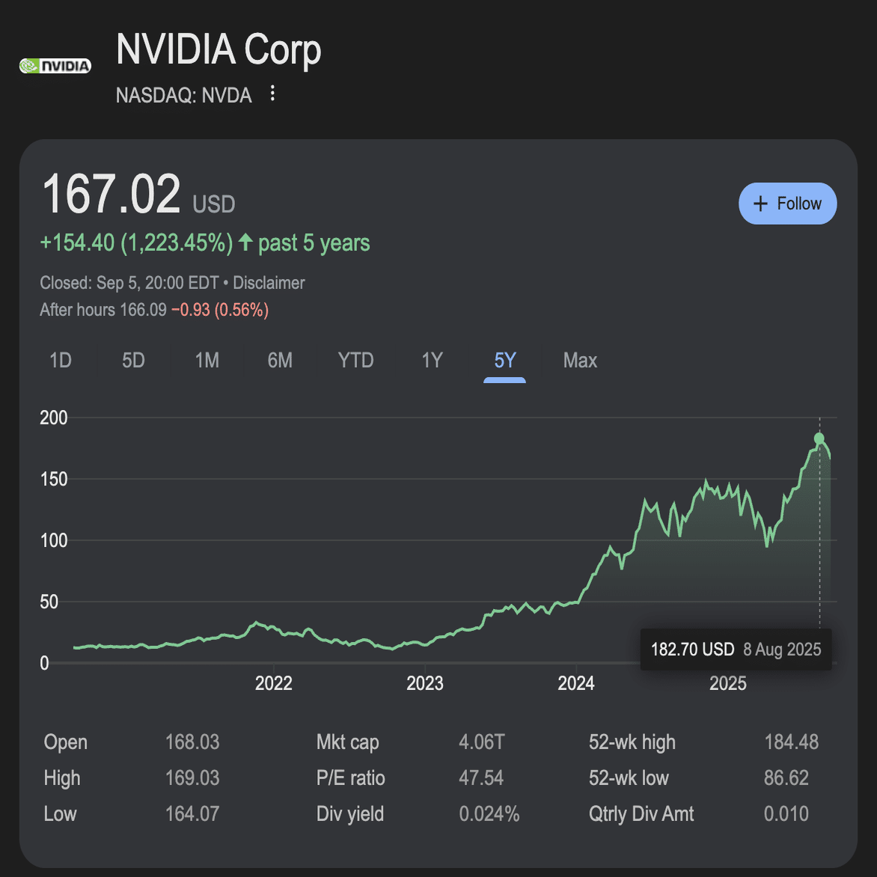
Task: Click the 2022 label on the chart axis
Action: coord(274,683)
